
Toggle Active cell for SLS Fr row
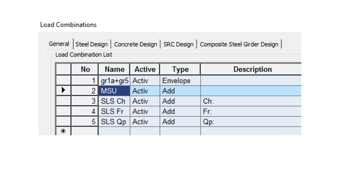pyautogui.click(x=145, y=111)
